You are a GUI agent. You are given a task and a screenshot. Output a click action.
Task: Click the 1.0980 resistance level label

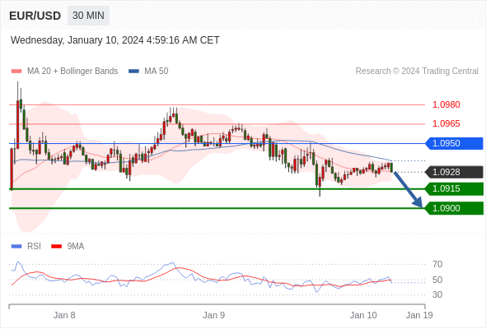(446, 104)
